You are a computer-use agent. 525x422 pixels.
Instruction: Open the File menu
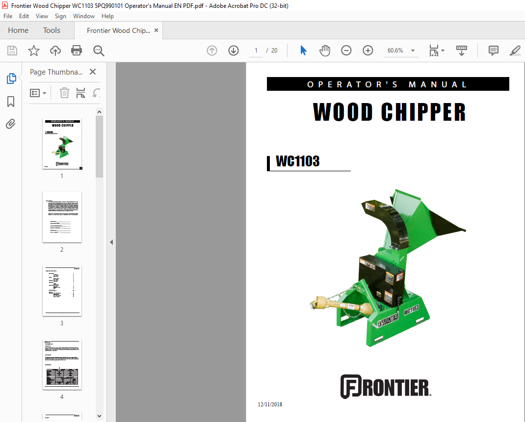[8, 16]
